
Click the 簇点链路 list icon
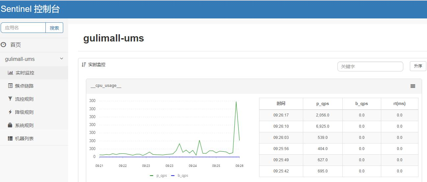tap(10, 86)
